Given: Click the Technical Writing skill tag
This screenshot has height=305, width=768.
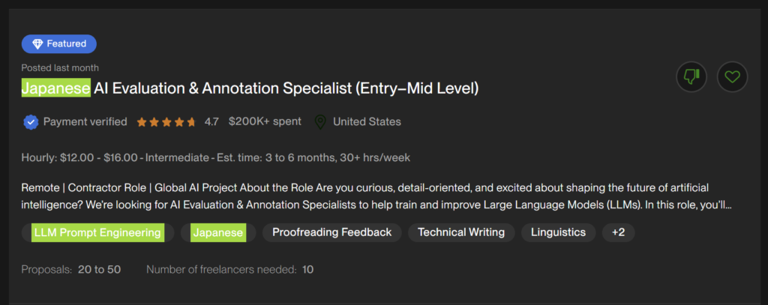Looking at the screenshot, I should (x=460, y=232).
